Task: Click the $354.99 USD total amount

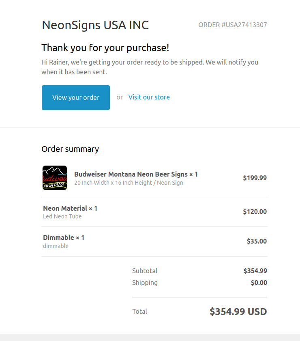Action: pyautogui.click(x=238, y=311)
